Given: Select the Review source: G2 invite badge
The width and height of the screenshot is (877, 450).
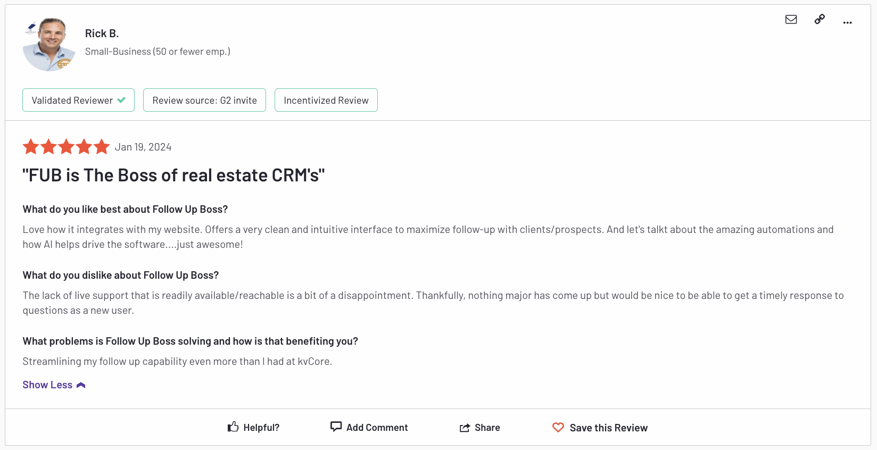Looking at the screenshot, I should [x=204, y=101].
